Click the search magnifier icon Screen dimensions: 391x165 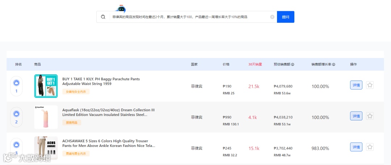click(x=103, y=17)
